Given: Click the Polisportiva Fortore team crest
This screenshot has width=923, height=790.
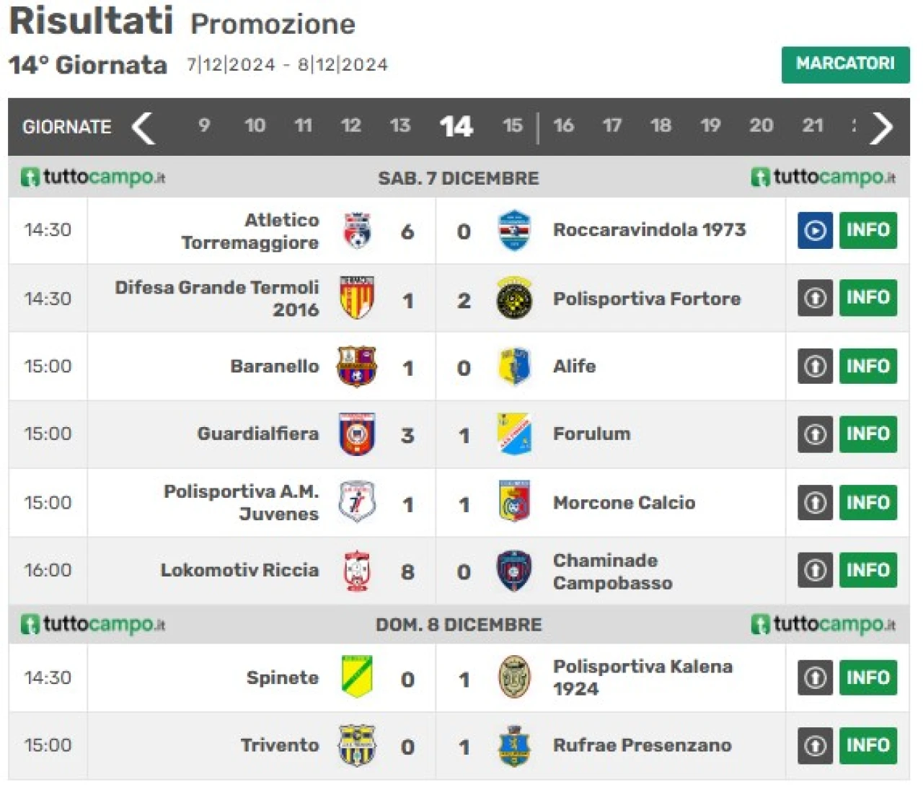Looking at the screenshot, I should click(x=514, y=298).
